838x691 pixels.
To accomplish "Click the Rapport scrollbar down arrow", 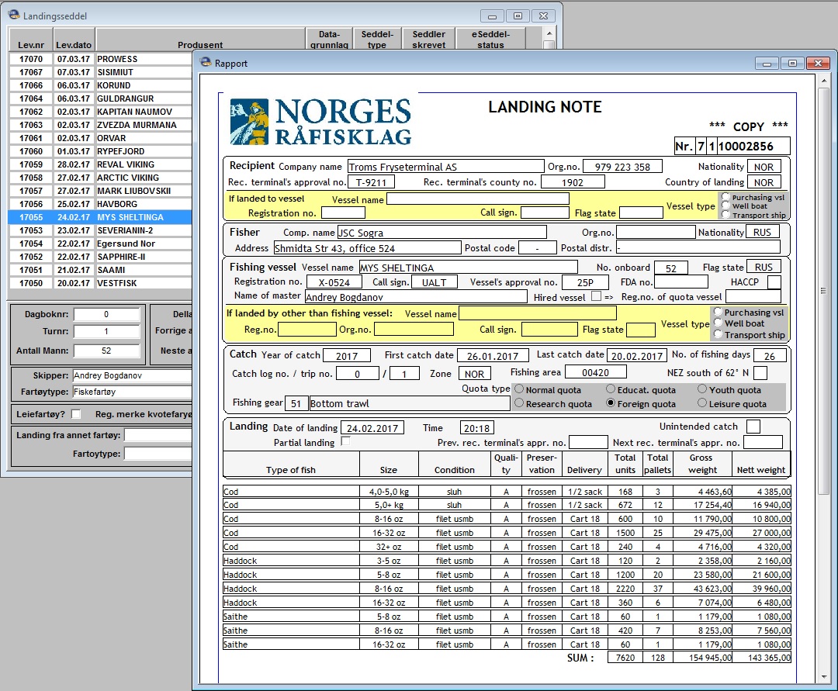I will (823, 676).
